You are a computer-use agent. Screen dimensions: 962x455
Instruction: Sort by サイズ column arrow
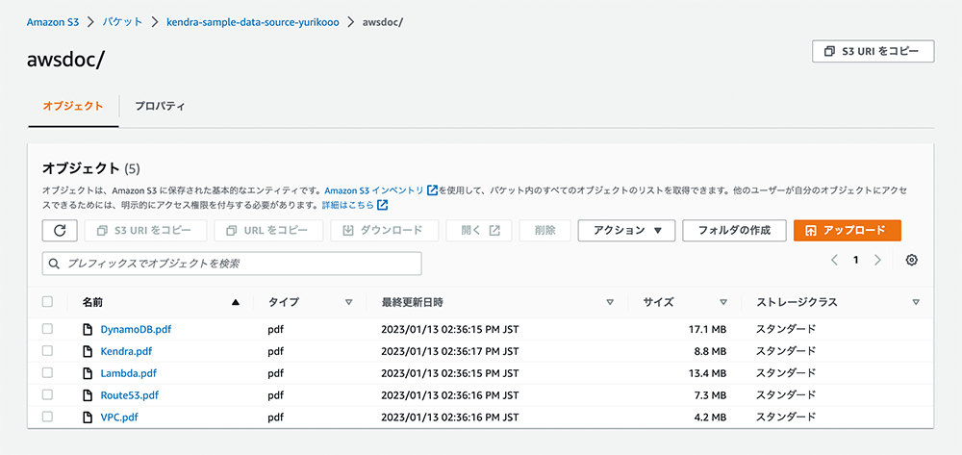coord(723,302)
